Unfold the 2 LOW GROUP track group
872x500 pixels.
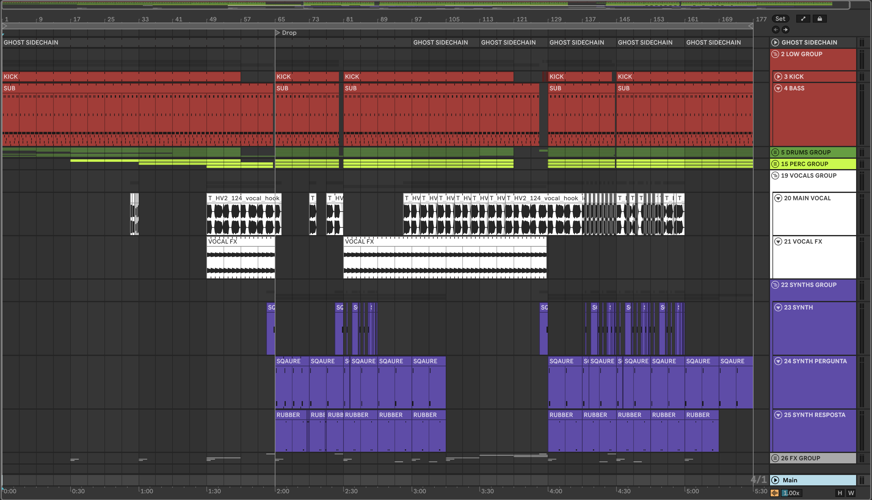coord(775,54)
